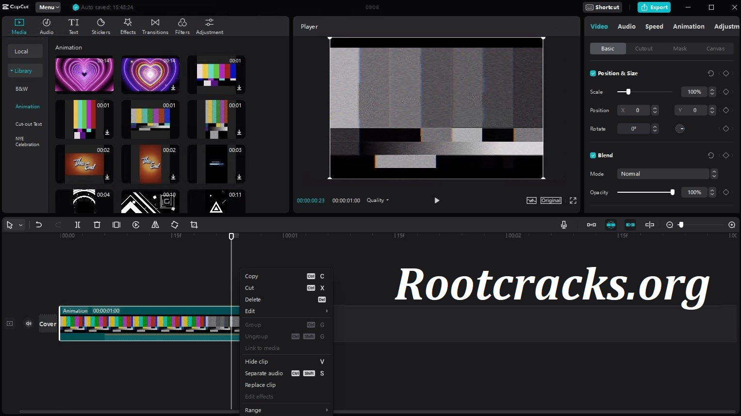Click the Rotate clip icon
The image size is (741, 416).
point(175,225)
